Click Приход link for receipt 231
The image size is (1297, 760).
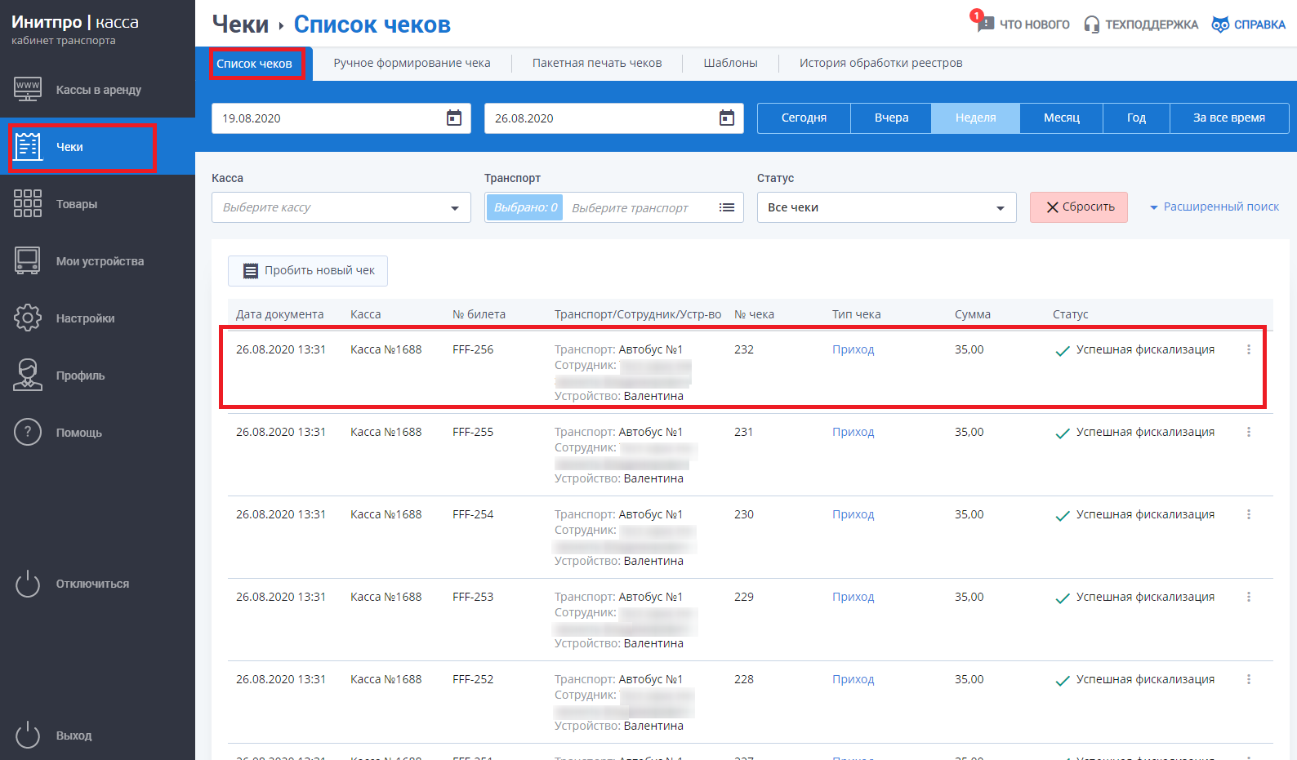point(854,432)
